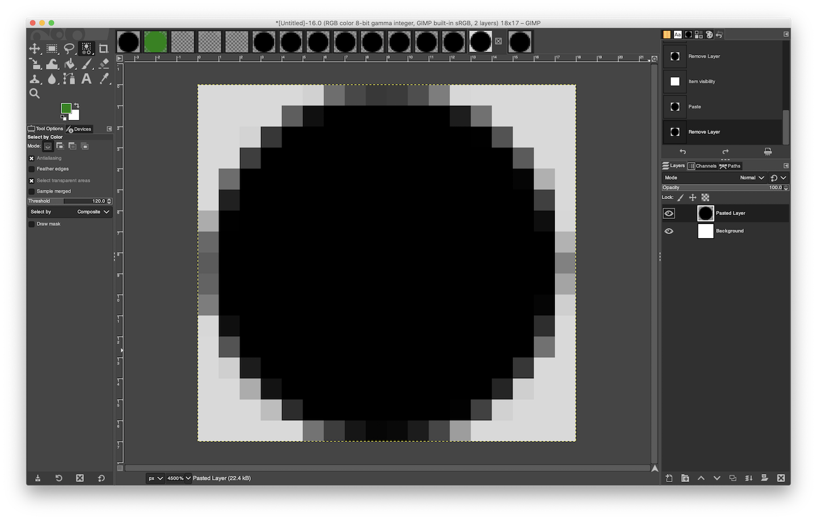The width and height of the screenshot is (817, 520).
Task: Expand the 4500% zoom level dropdown
Action: (x=188, y=478)
